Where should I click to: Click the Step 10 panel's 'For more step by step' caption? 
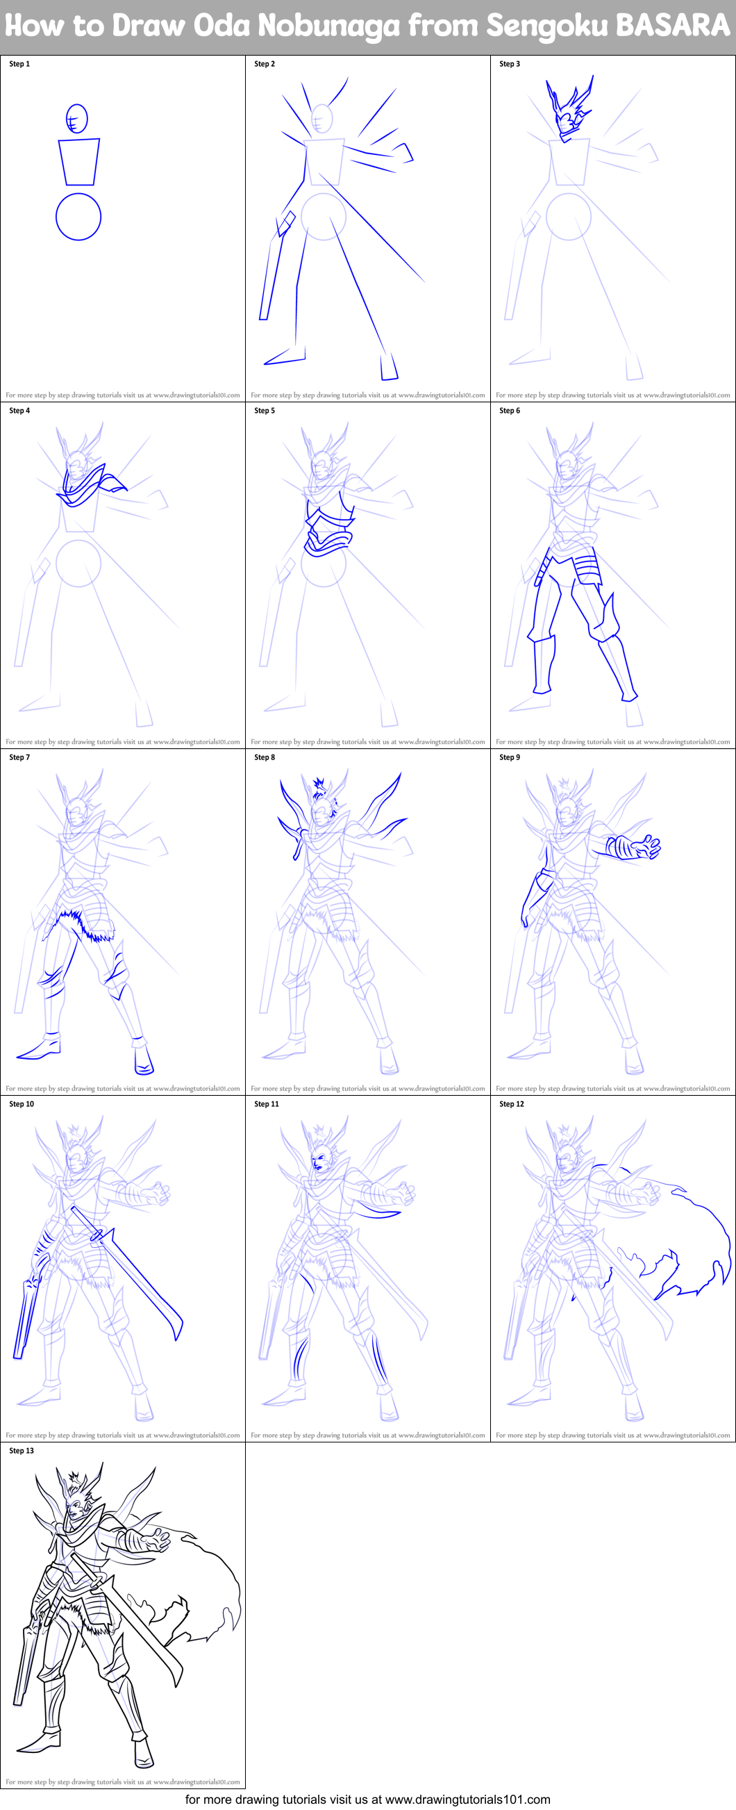(123, 1435)
